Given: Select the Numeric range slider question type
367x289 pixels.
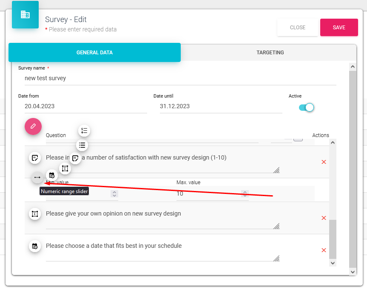Looking at the screenshot, I should (x=37, y=177).
